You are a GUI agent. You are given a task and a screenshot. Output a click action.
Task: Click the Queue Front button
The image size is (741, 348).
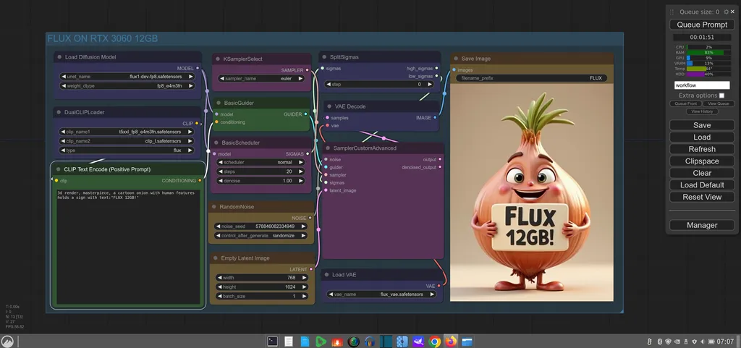(685, 103)
